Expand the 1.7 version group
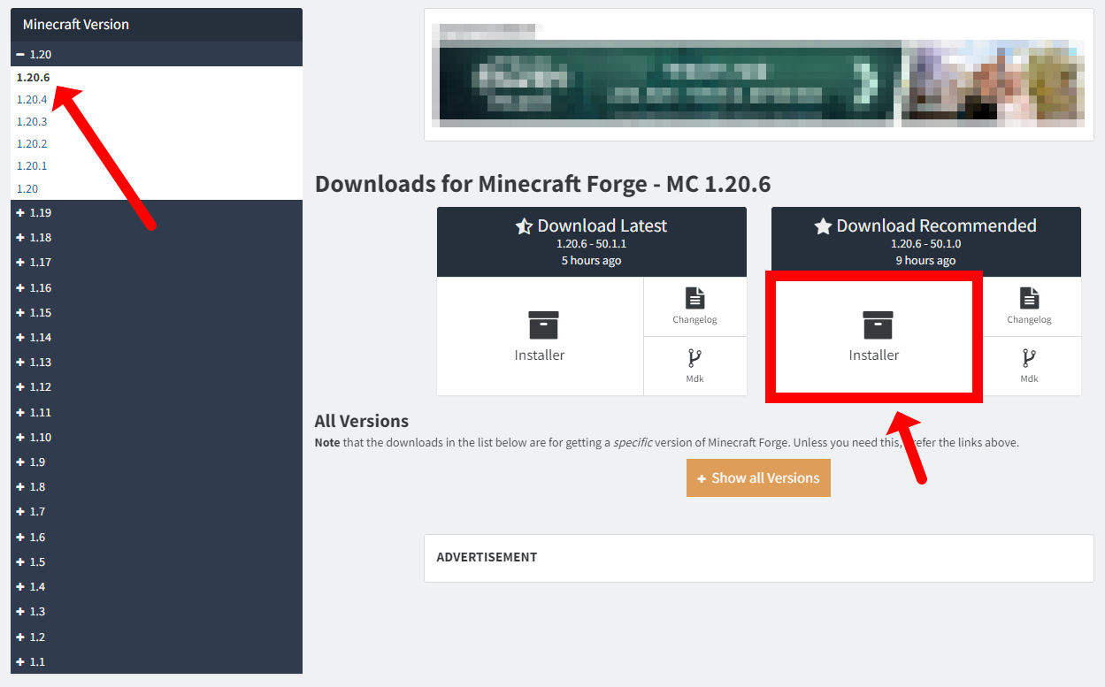1105x687 pixels. coord(21,512)
